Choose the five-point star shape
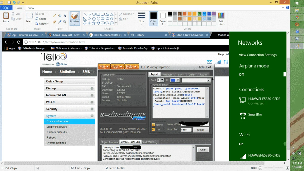 [x=94, y=23]
